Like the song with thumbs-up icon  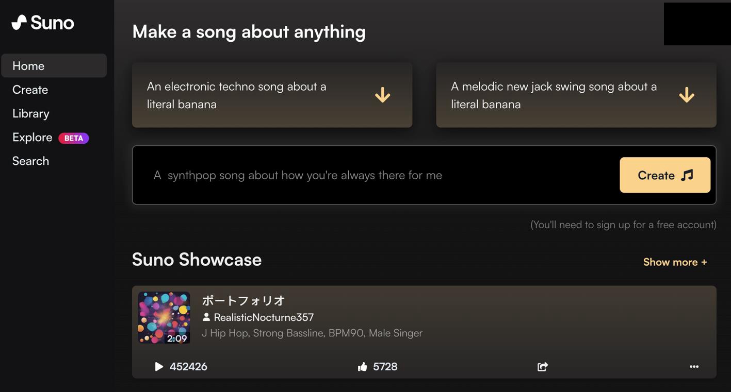tap(363, 366)
